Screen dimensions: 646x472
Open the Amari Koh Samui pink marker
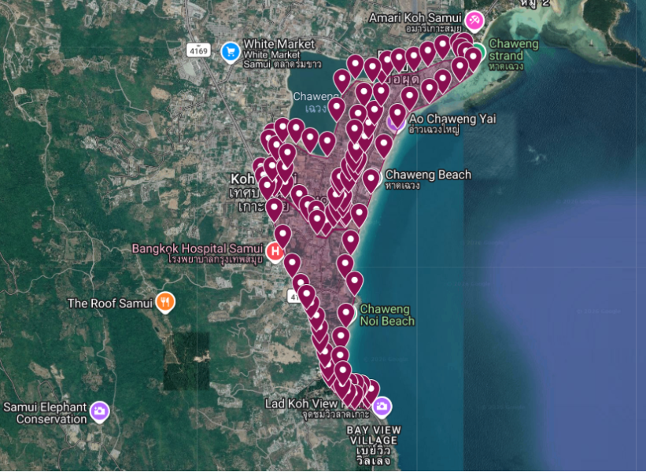pyautogui.click(x=474, y=20)
